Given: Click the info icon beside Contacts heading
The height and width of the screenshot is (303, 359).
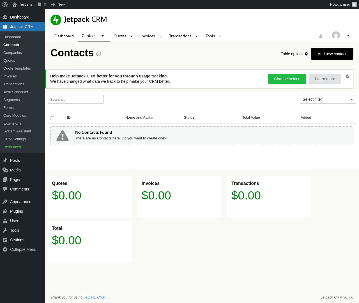Looking at the screenshot, I should point(99,54).
